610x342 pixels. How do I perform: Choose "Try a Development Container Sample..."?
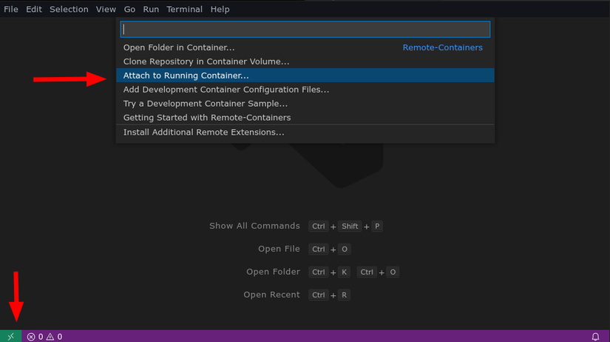pyautogui.click(x=206, y=104)
